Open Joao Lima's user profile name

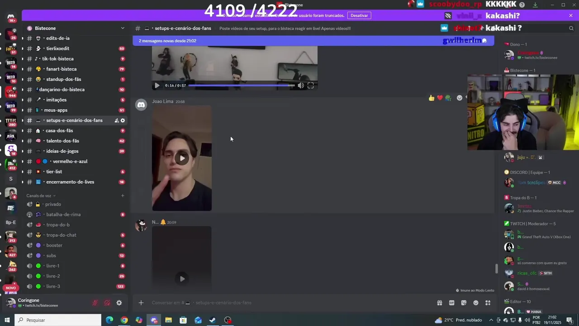tap(163, 101)
